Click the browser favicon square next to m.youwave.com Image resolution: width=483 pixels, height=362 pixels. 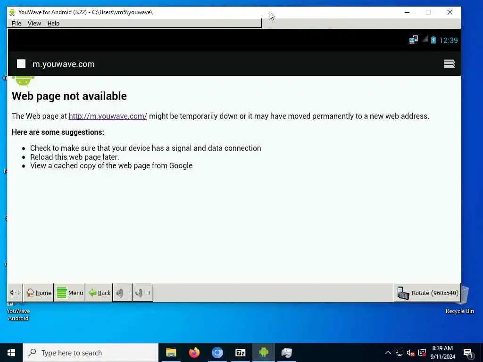click(21, 64)
